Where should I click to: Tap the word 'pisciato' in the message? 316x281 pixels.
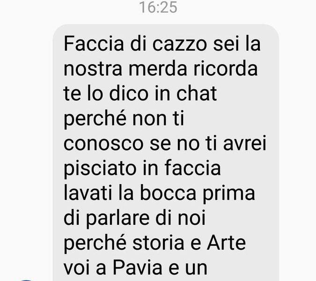pos(100,168)
